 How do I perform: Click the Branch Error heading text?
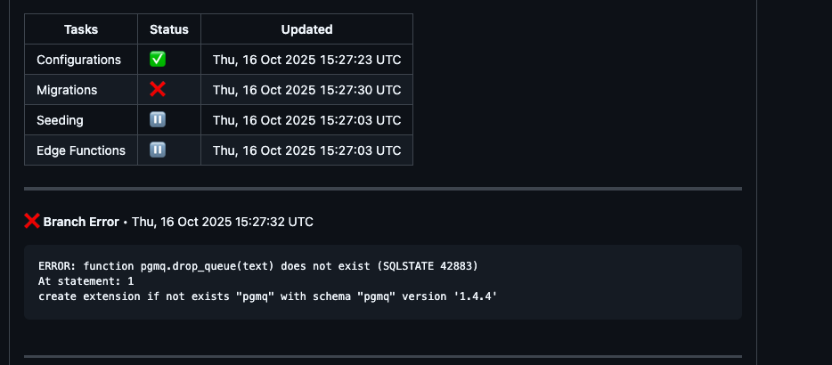(x=81, y=222)
